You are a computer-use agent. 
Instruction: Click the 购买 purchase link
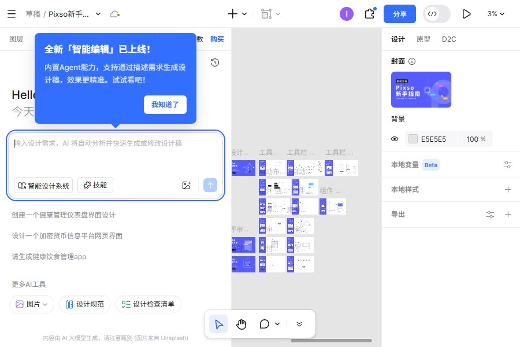click(217, 39)
